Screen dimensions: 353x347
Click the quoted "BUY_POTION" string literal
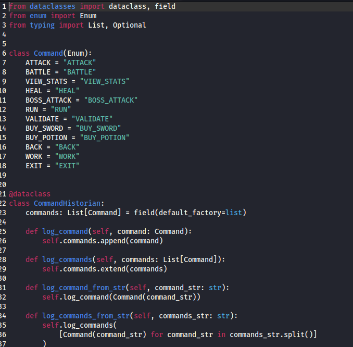pyautogui.click(x=105, y=138)
